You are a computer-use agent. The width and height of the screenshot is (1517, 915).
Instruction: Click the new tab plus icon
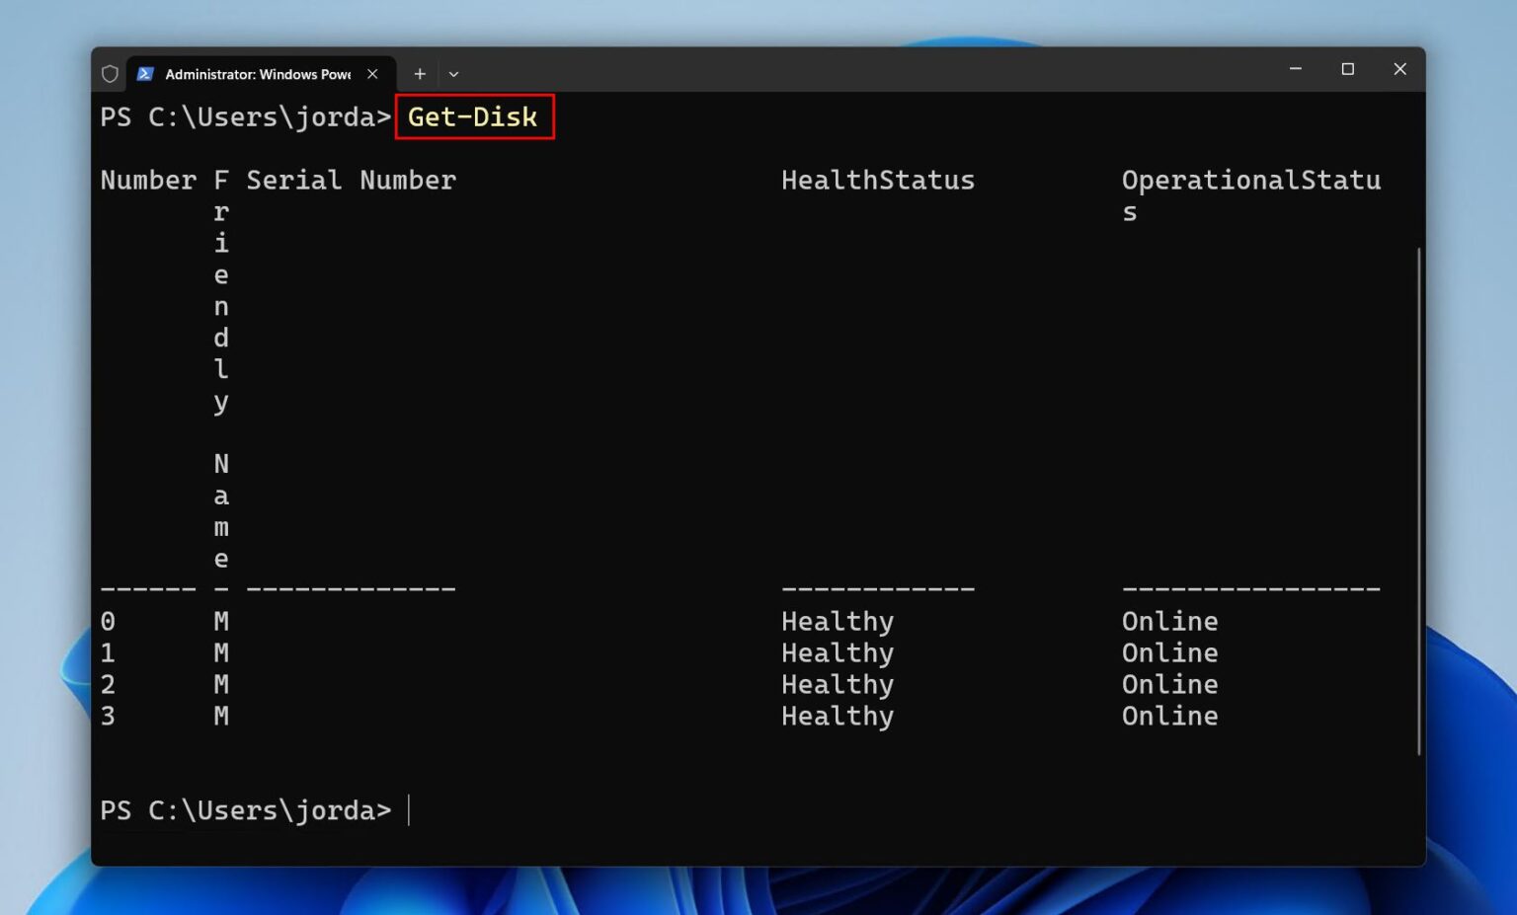point(419,73)
